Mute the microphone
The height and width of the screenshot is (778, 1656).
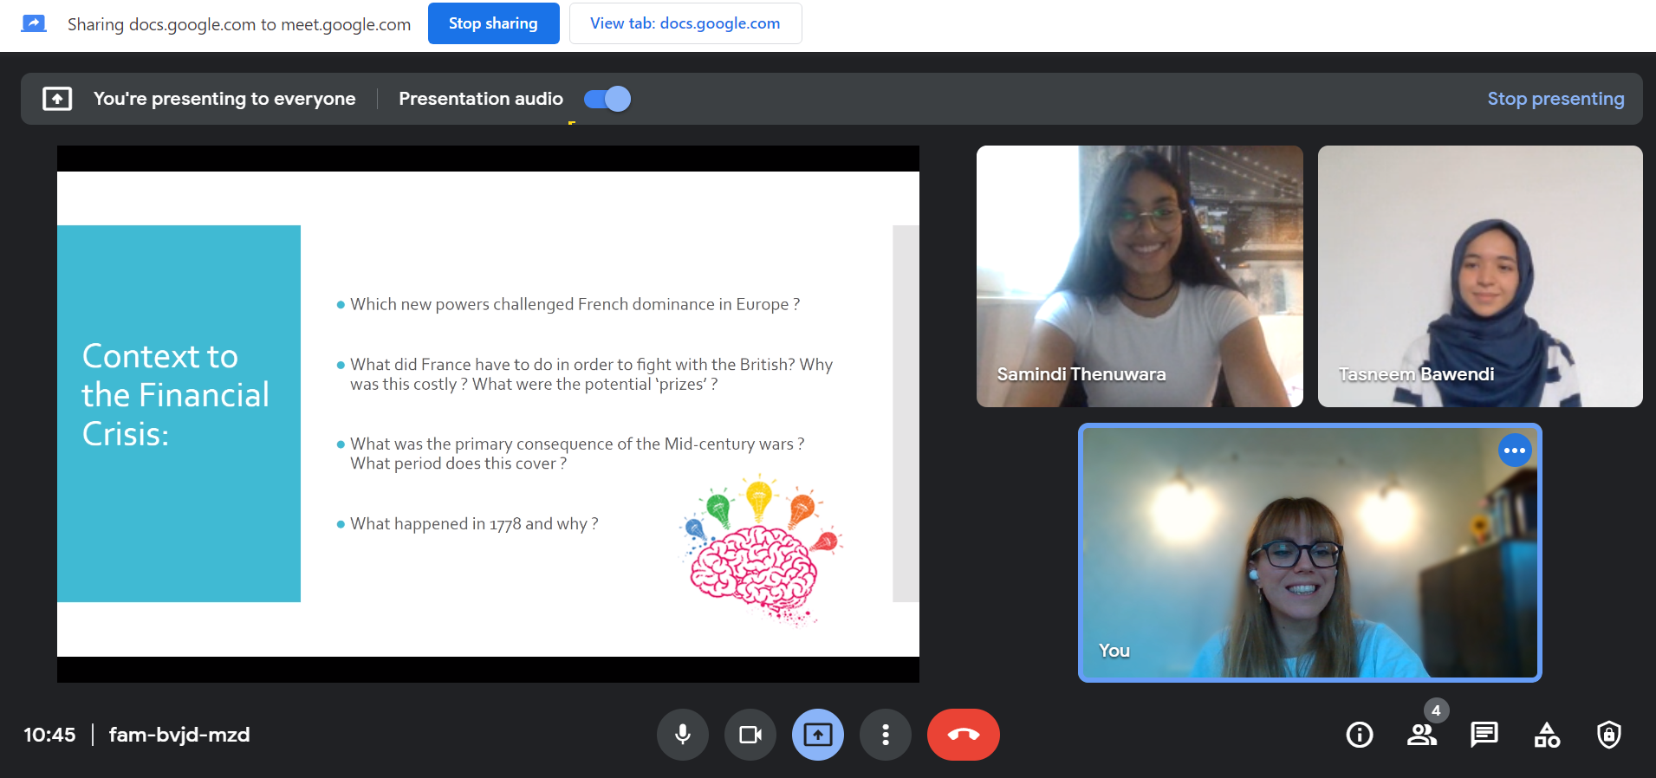[683, 735]
